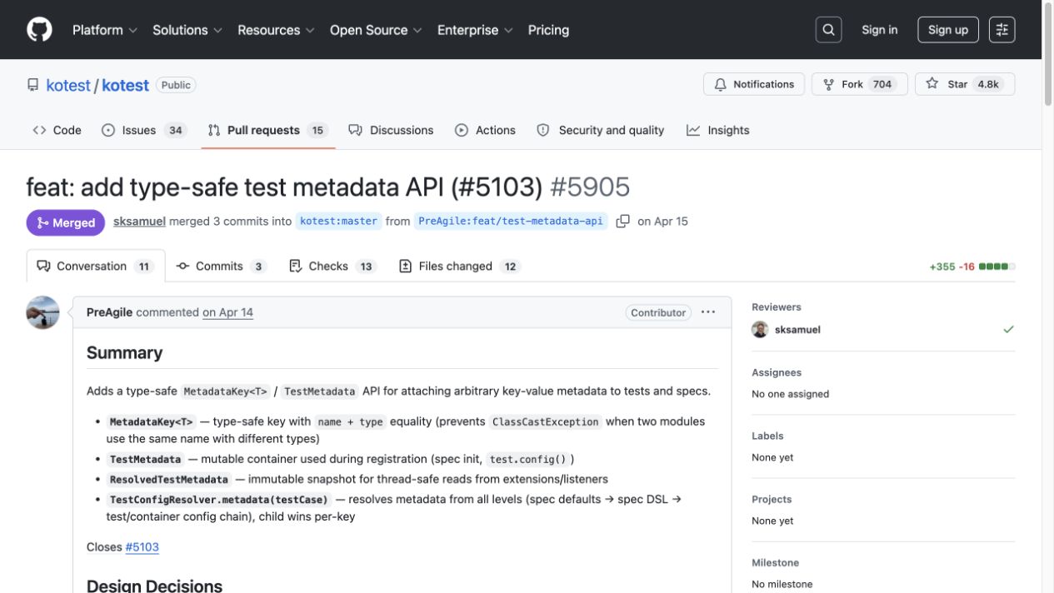Image resolution: width=1054 pixels, height=593 pixels.
Task: Fork the repository with the Fork button
Action: 859,84
